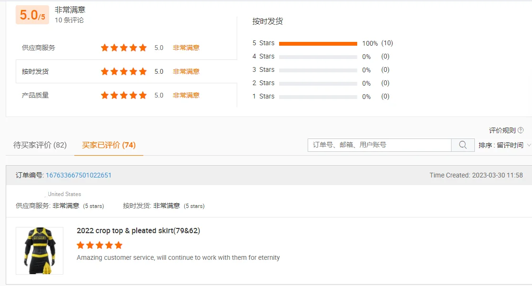Screen dimensions: 532x286
Task: Open order number 167633667501022651 link
Action: point(79,175)
